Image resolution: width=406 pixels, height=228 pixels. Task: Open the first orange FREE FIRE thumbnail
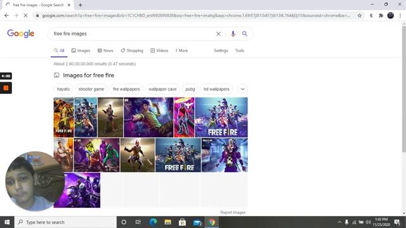pyautogui.click(x=63, y=117)
